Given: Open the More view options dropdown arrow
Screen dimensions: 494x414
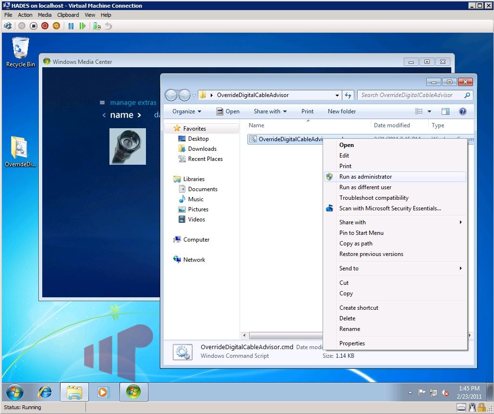Looking at the screenshot, I should point(429,111).
